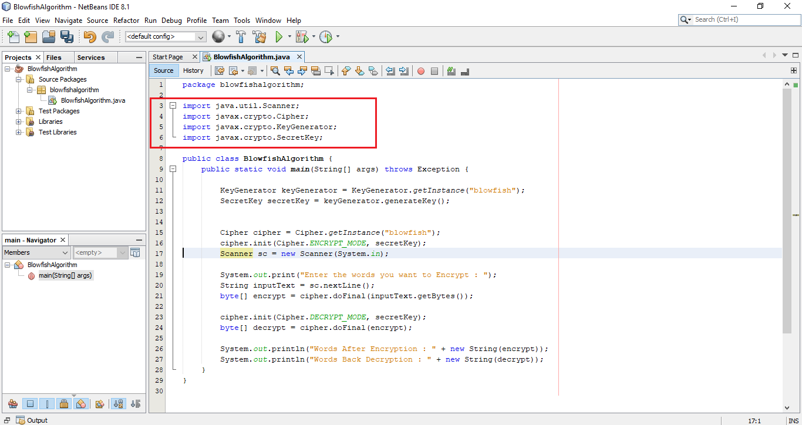This screenshot has height=425, width=802.
Task: Run the project with the green Run icon
Action: (279, 36)
